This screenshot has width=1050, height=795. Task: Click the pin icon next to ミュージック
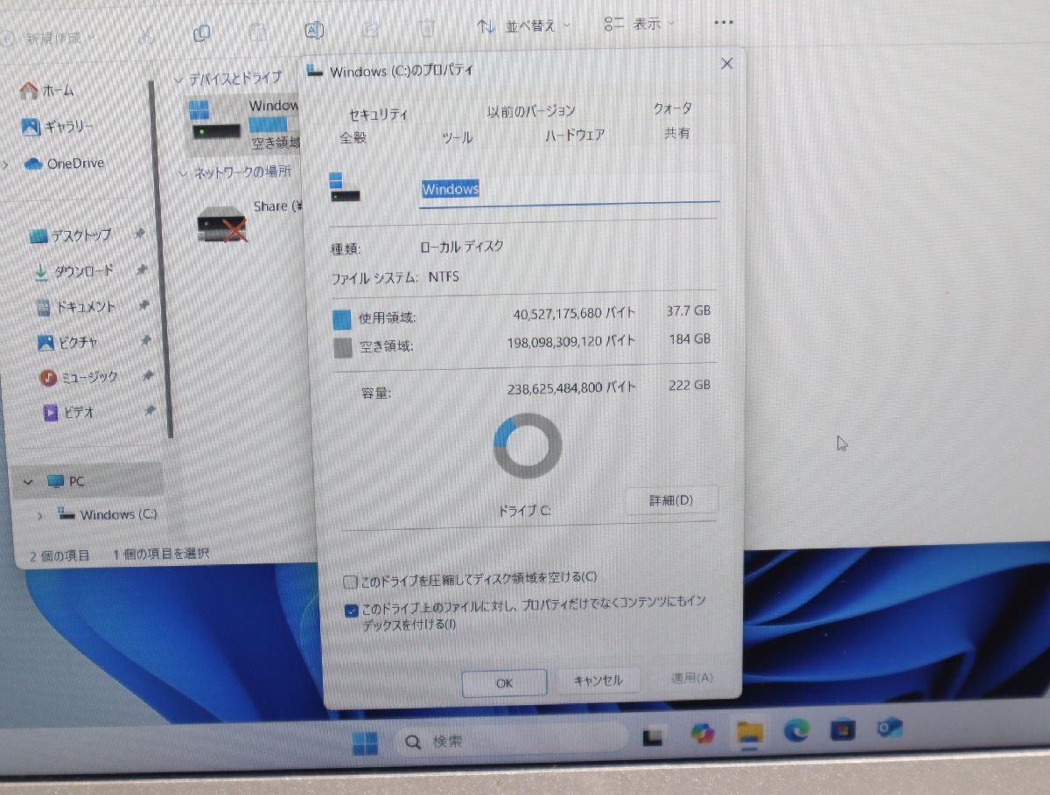pos(147,376)
